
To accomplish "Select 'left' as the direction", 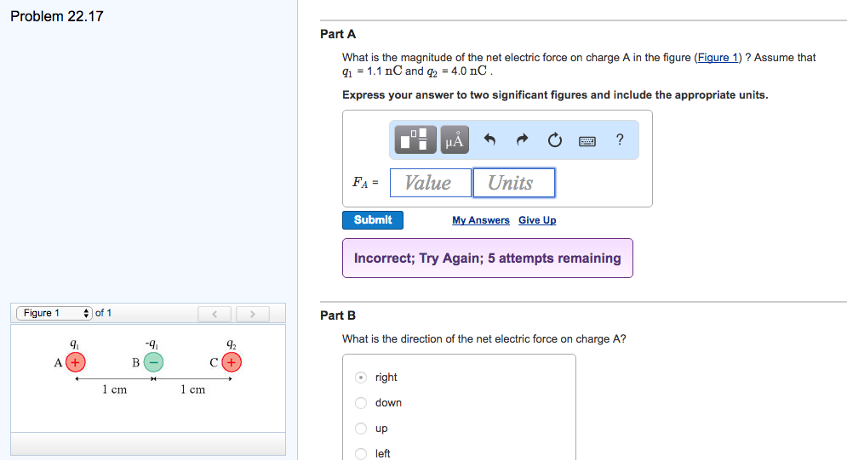I will pyautogui.click(x=361, y=453).
